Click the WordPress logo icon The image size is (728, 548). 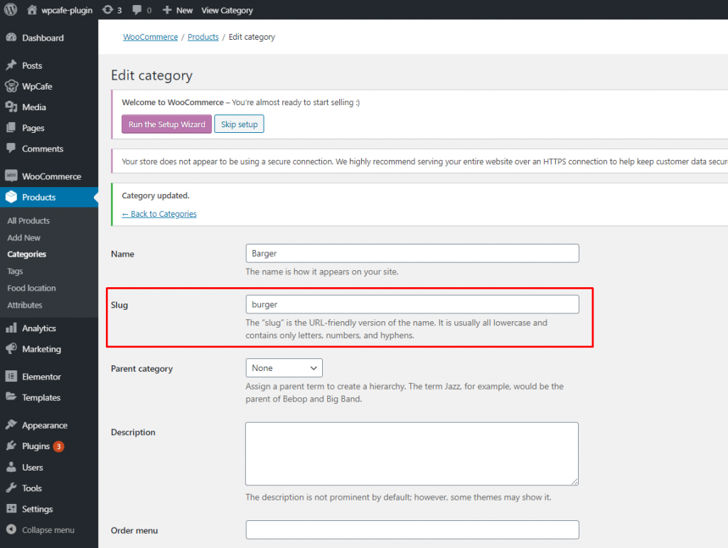(x=11, y=10)
